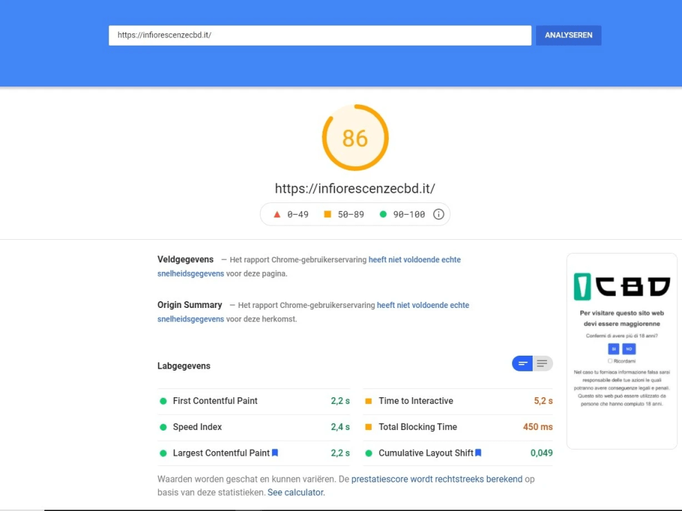Image resolution: width=682 pixels, height=511 pixels.
Task: Click orange square beside Total Blocking Time
Action: coord(368,427)
